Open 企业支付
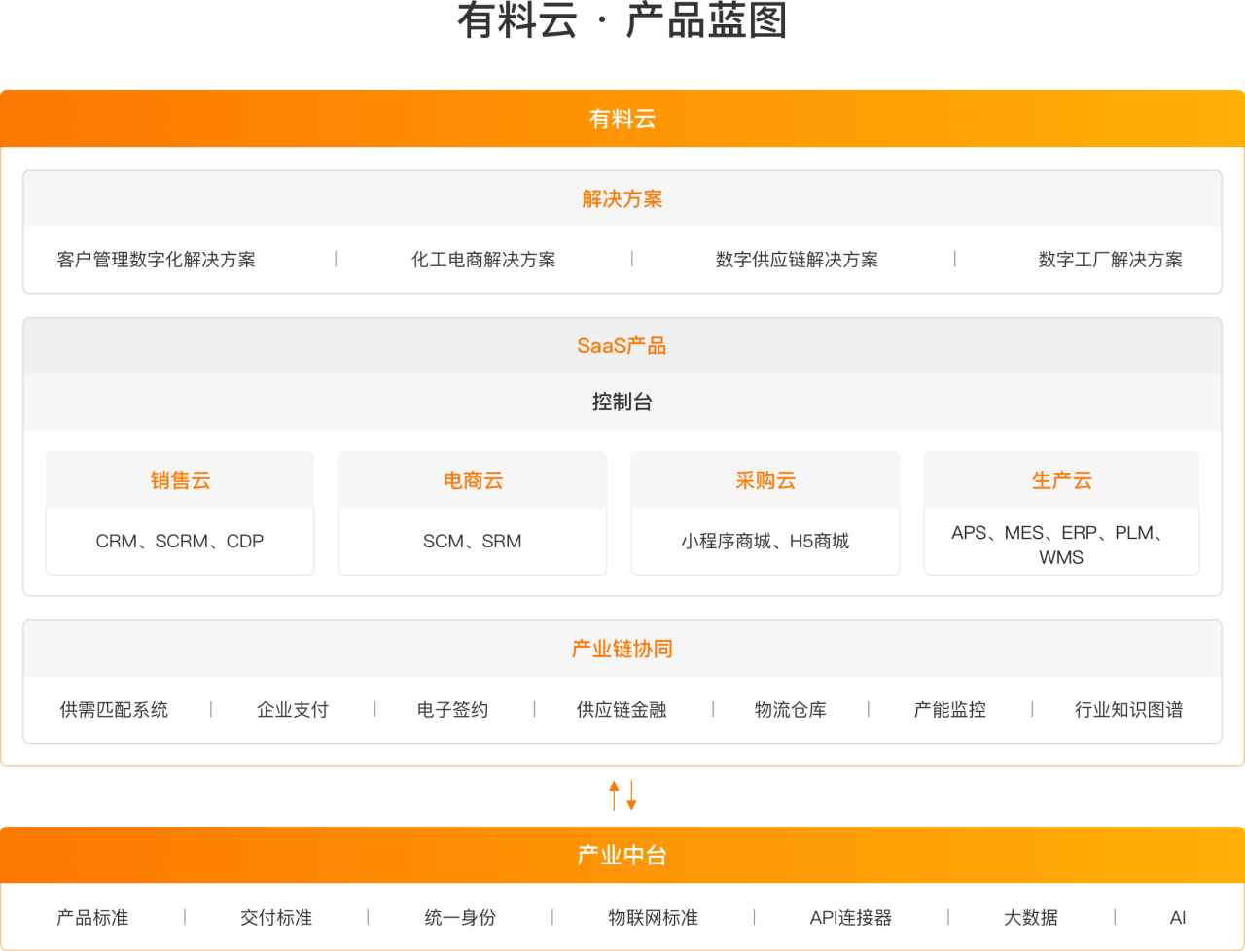 (293, 710)
